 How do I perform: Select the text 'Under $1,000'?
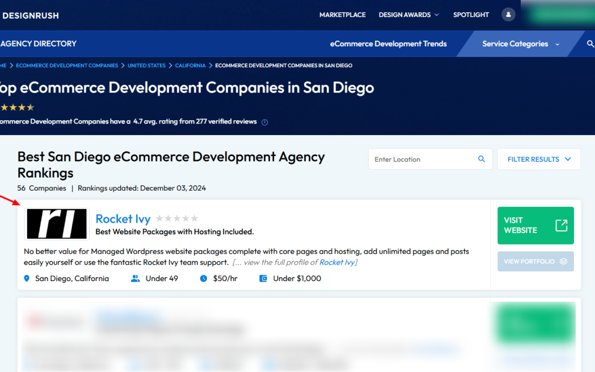[x=297, y=279]
